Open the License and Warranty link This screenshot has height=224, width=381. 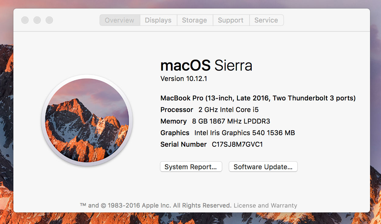265,205
